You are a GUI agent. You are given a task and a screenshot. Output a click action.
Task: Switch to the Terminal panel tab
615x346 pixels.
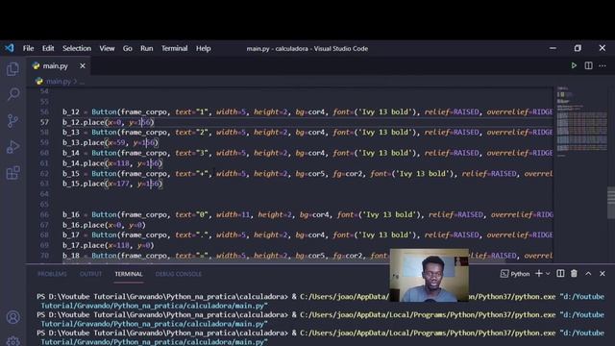pos(129,274)
